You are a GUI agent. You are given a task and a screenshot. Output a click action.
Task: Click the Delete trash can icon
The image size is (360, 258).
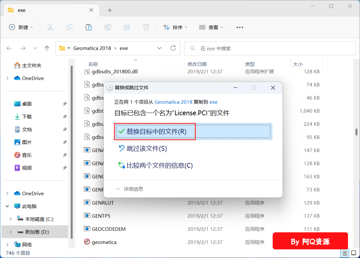(x=146, y=27)
